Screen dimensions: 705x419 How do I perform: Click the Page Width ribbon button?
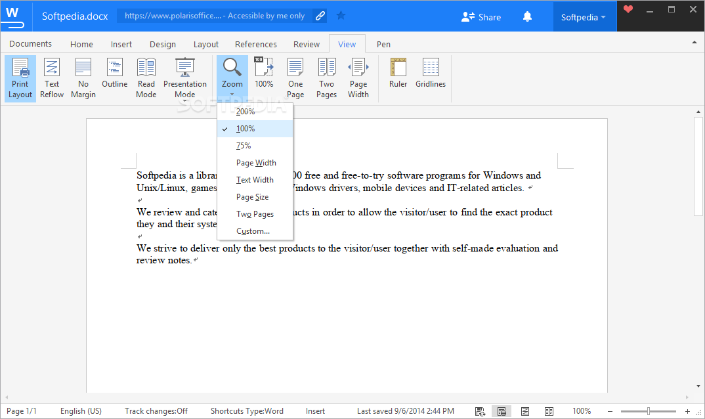tap(358, 79)
